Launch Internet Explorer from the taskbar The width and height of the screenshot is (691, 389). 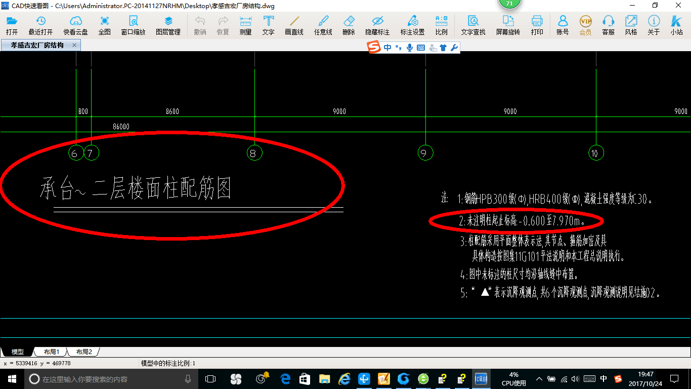point(344,378)
